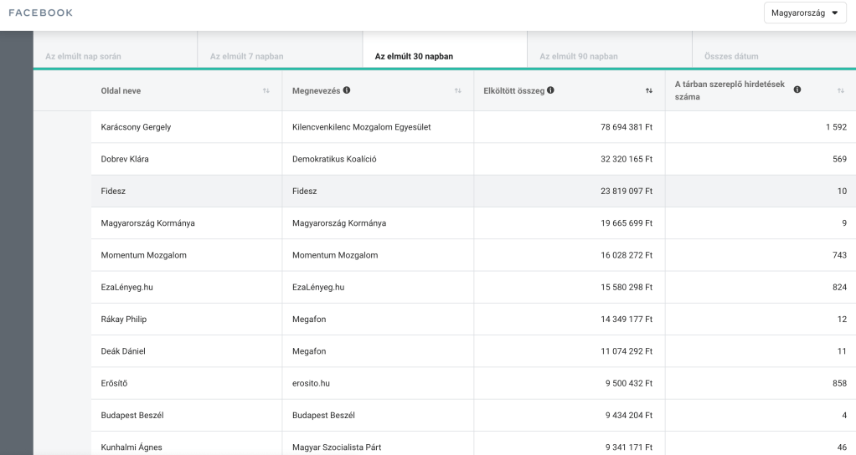
Task: Click the info icon for hirdetések száma
Action: click(797, 89)
